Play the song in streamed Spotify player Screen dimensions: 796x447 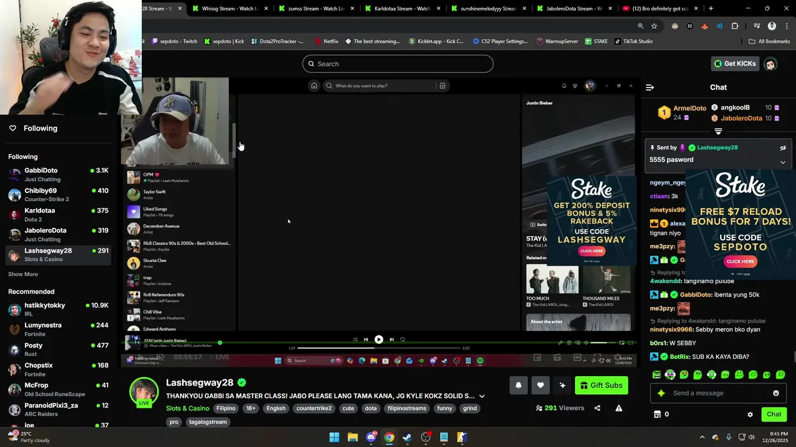[379, 340]
